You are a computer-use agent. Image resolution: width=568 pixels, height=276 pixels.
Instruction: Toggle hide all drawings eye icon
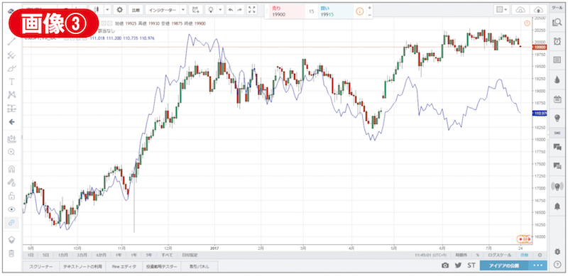(x=11, y=209)
